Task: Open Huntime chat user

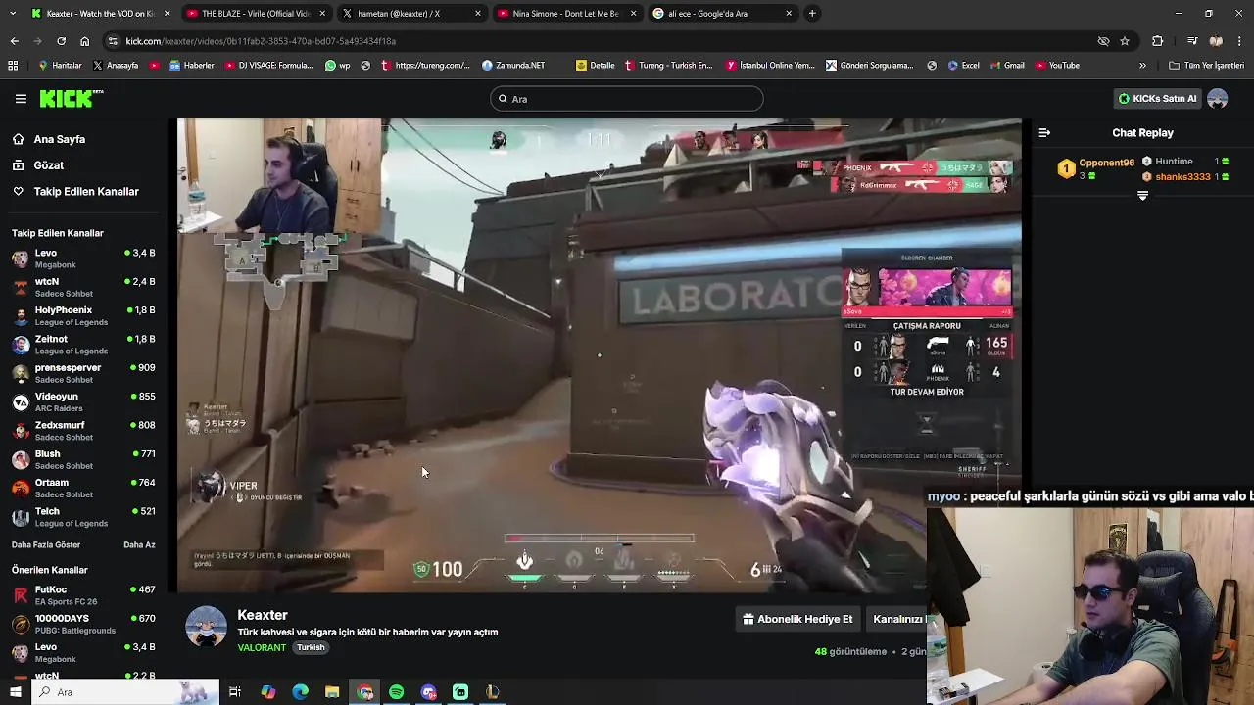Action: pyautogui.click(x=1174, y=162)
